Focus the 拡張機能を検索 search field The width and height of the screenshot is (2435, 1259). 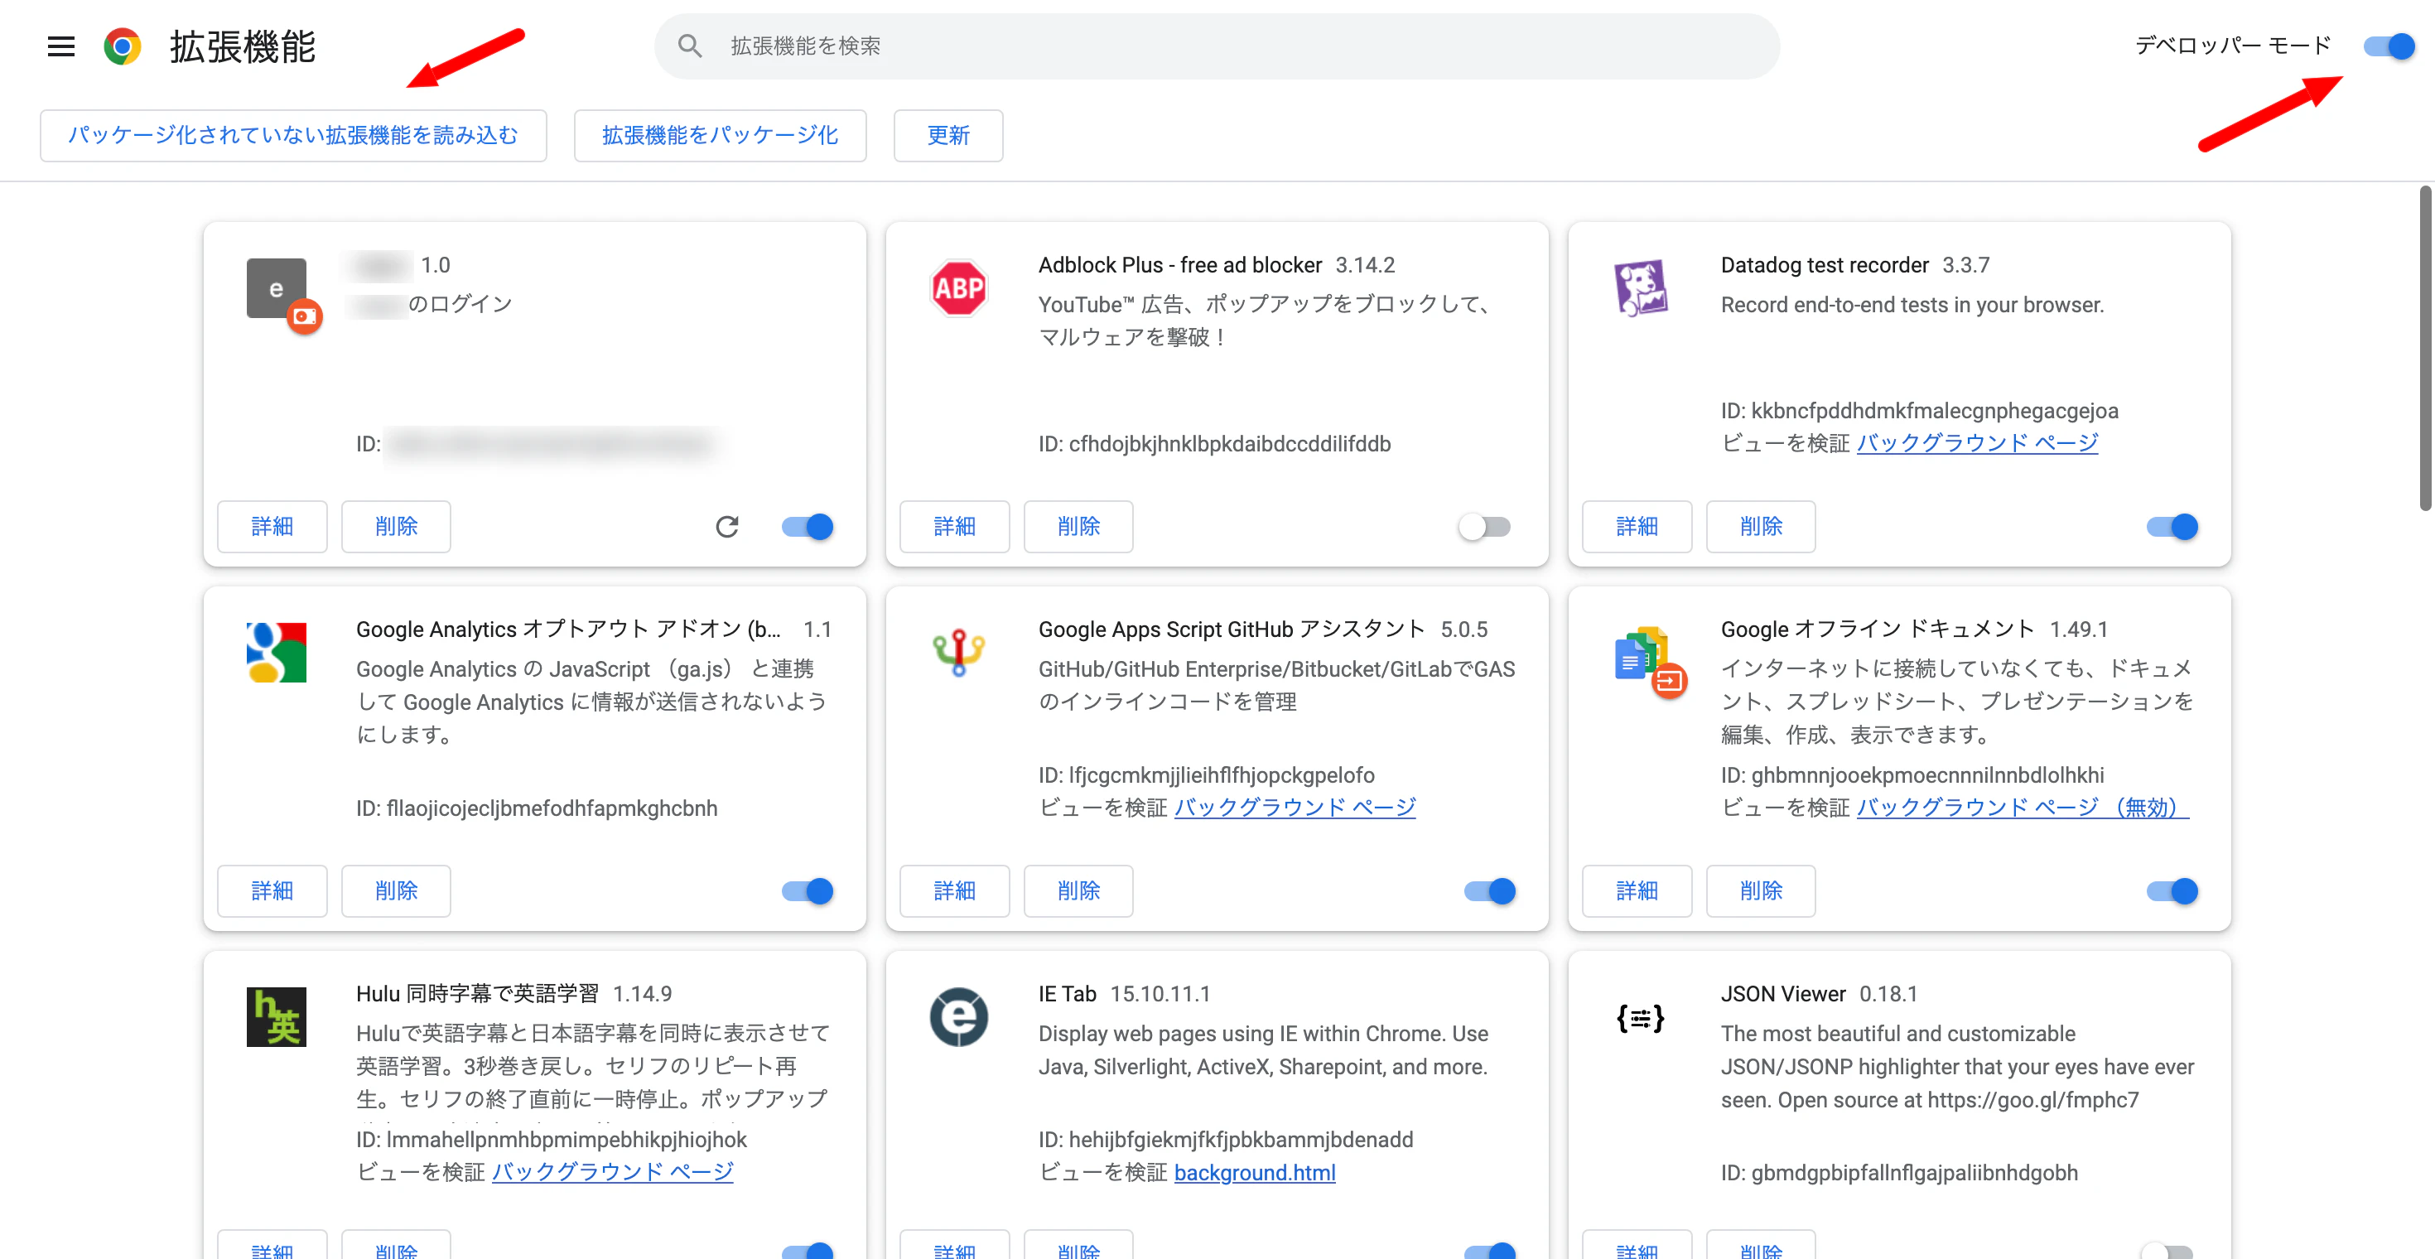click(1217, 46)
